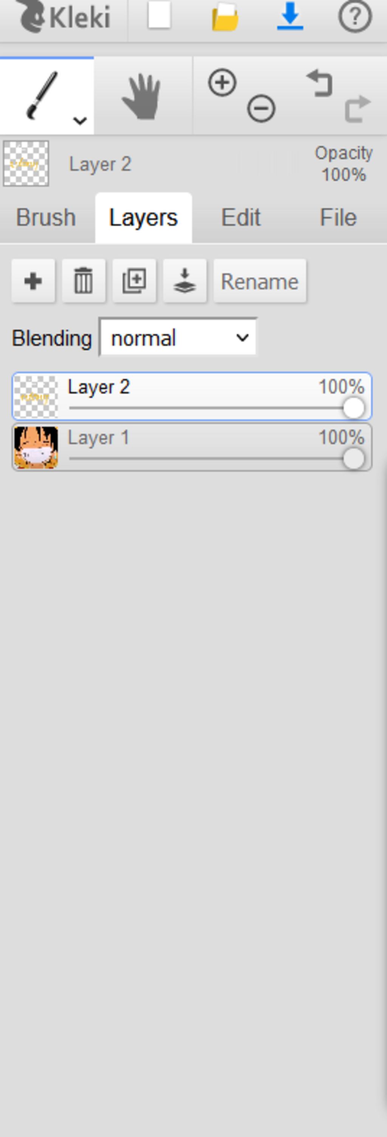Select the brush tool
Screen dimensions: 387x1137
coord(42,95)
